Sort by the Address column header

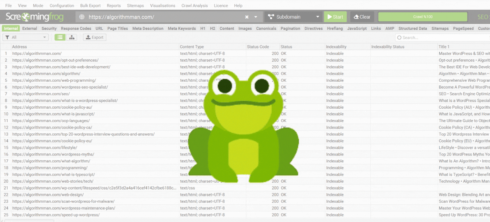(95, 47)
